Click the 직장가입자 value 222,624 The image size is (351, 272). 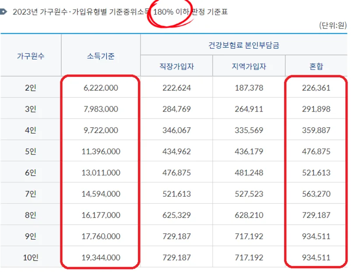(x=177, y=88)
